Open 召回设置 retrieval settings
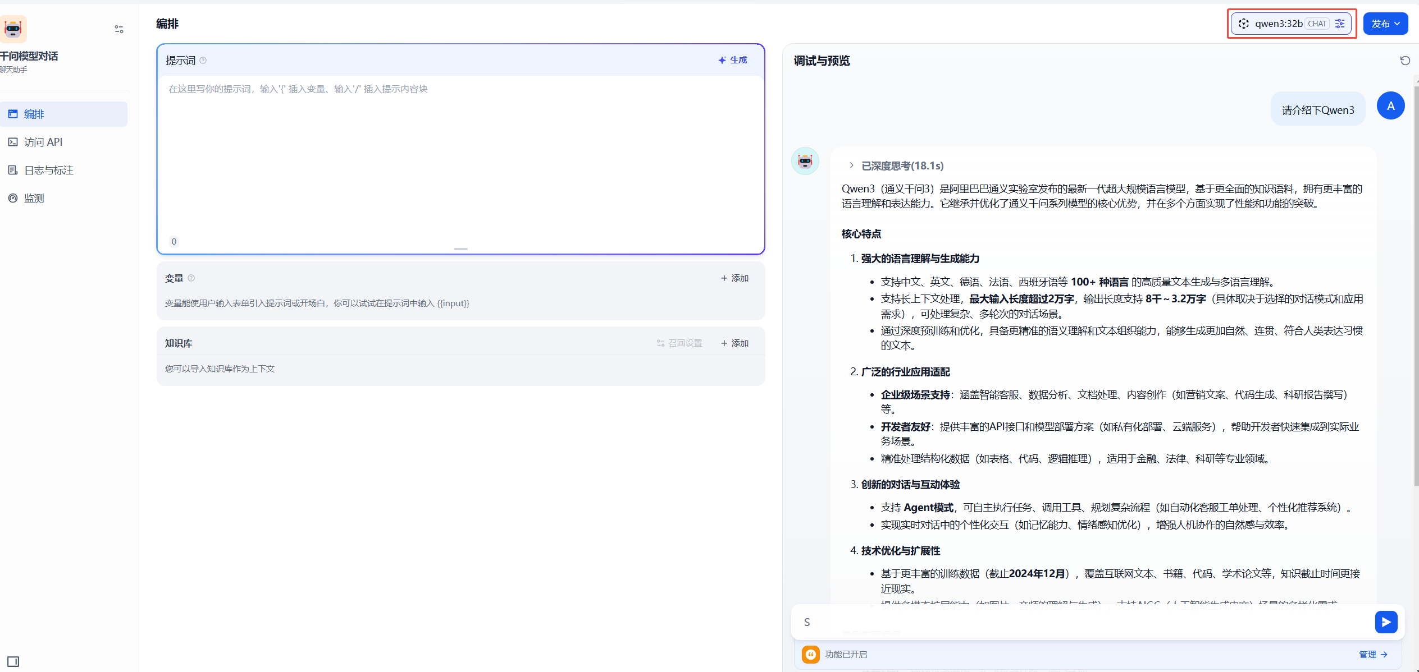Image resolution: width=1419 pixels, height=672 pixels. pyautogui.click(x=679, y=343)
